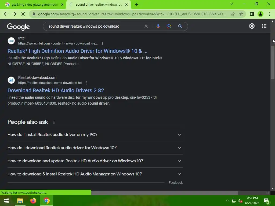275x206 pixels.
Task: Bookmark this page with the star
Action: (x=241, y=14)
